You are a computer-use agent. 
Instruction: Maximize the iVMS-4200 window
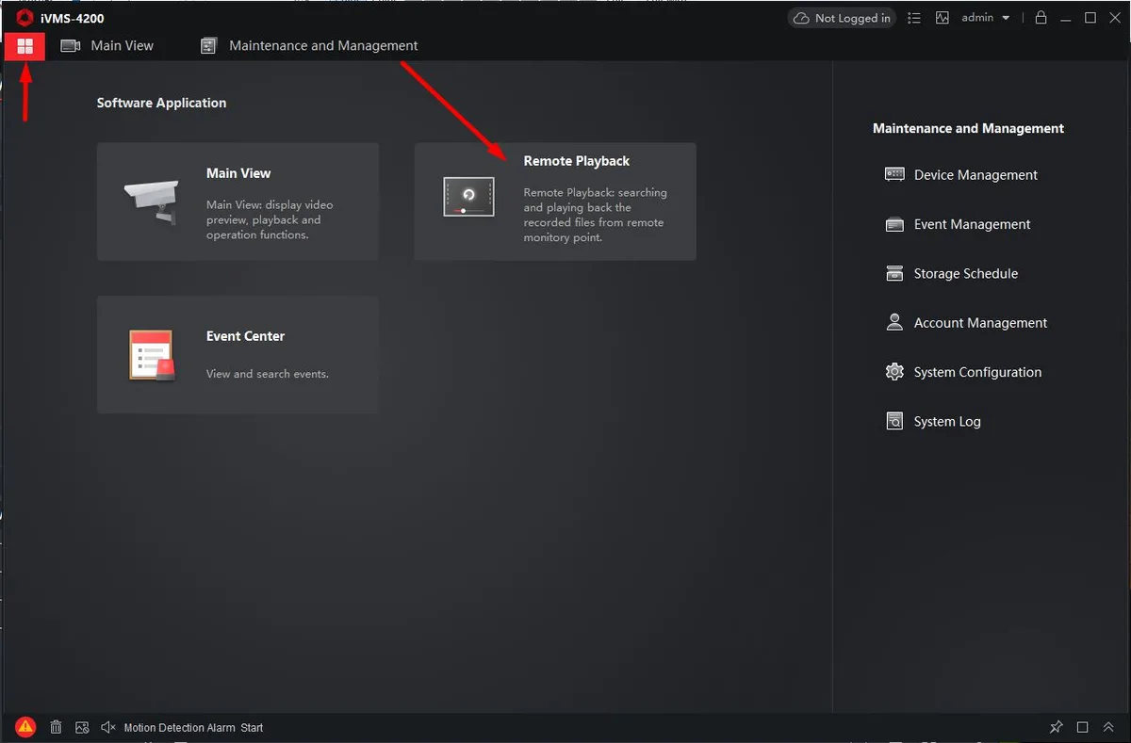point(1090,18)
